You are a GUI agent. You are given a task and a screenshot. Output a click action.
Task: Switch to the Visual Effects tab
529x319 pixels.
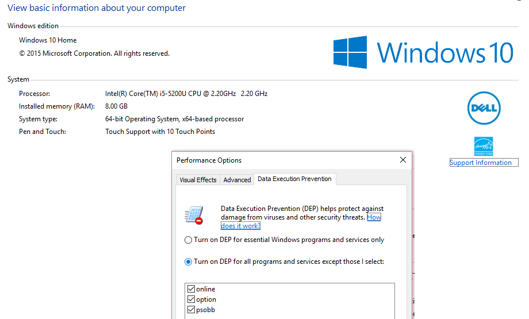[x=198, y=180]
